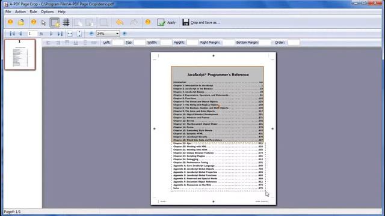Click the "Page#: 1/1" status text

(x=12, y=212)
